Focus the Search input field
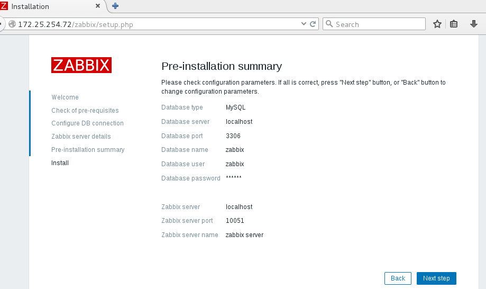 click(374, 24)
